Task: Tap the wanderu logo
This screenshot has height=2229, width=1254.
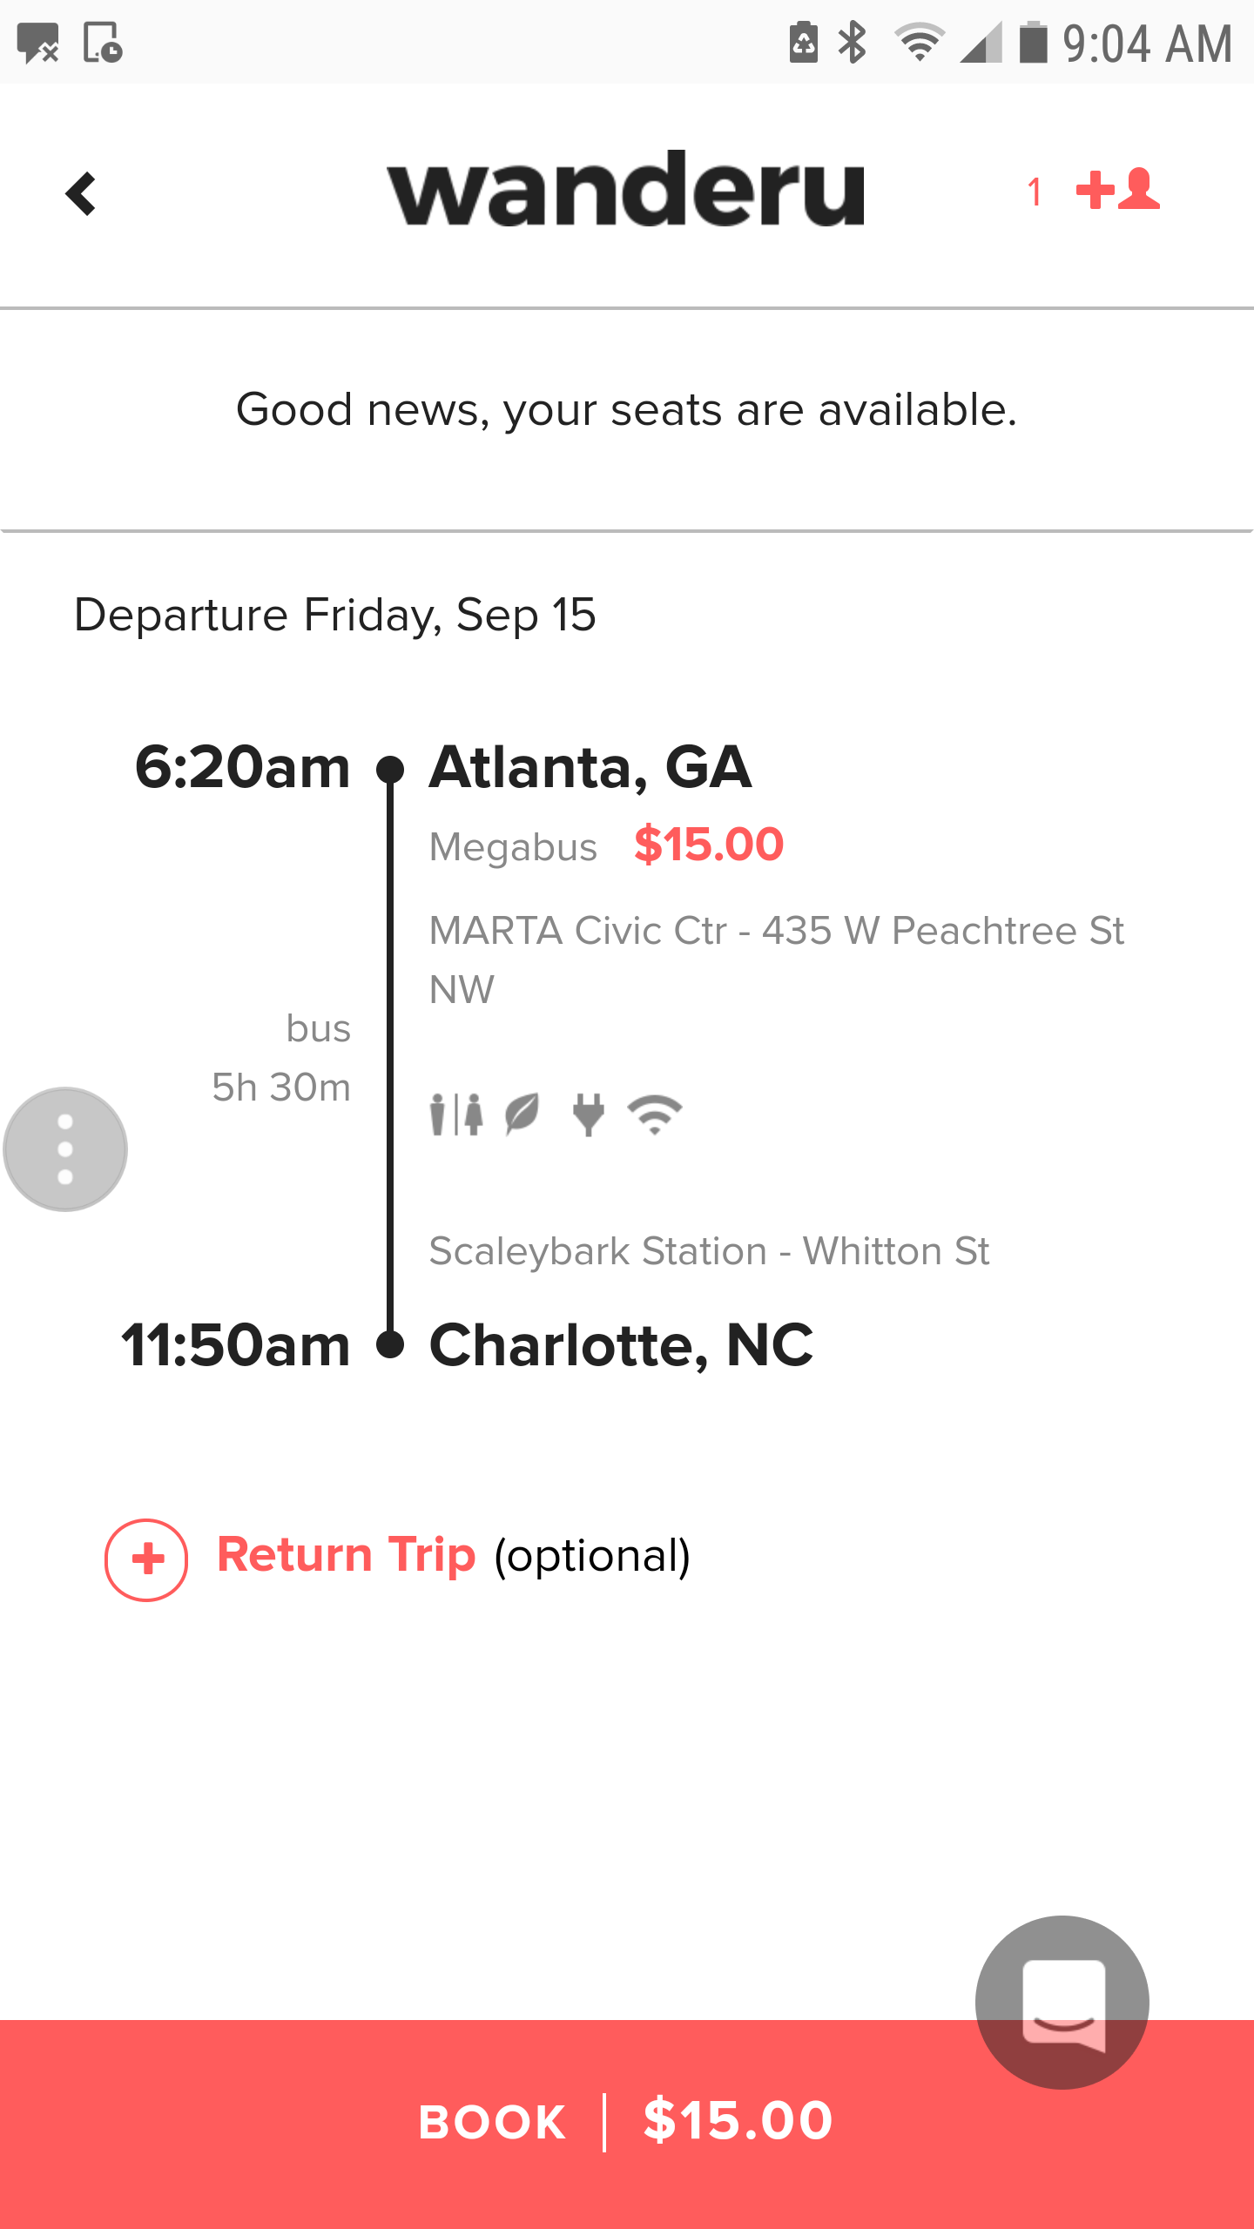Action: point(626,190)
